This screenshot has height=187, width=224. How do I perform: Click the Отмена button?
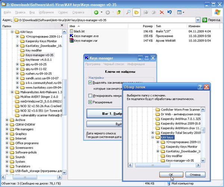pos(195,175)
